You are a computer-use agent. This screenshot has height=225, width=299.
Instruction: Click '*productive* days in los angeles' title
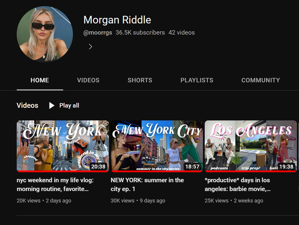pos(237,185)
